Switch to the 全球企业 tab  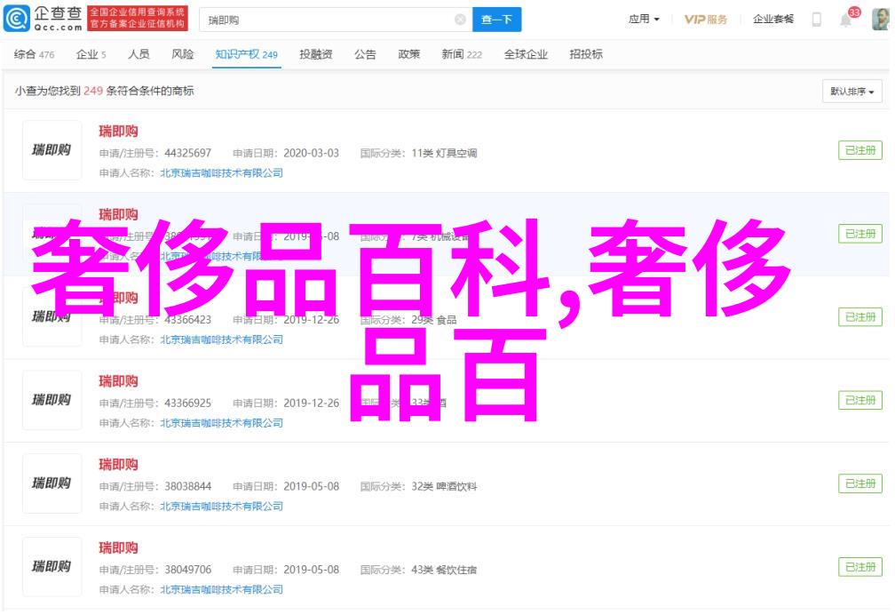point(526,54)
